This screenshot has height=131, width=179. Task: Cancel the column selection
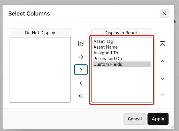[135, 119]
